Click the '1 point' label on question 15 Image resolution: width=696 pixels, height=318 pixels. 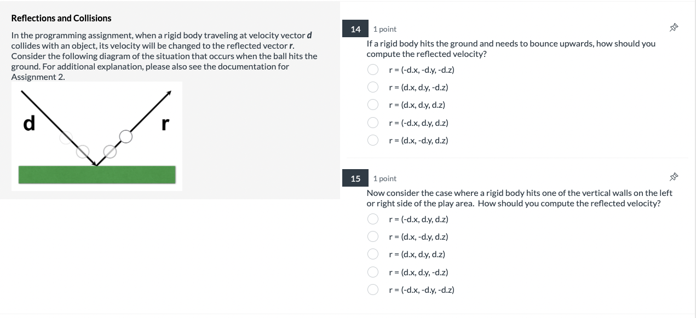click(384, 178)
